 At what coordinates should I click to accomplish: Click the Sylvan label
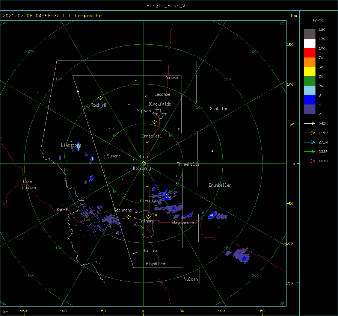tap(144, 111)
